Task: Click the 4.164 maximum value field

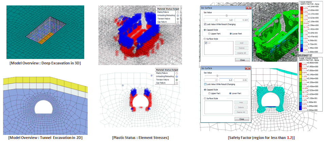Action: point(242,20)
